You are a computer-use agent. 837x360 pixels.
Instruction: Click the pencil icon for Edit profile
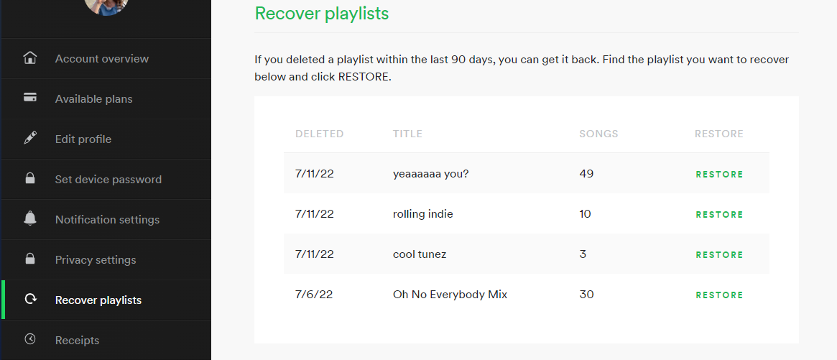[x=30, y=139]
